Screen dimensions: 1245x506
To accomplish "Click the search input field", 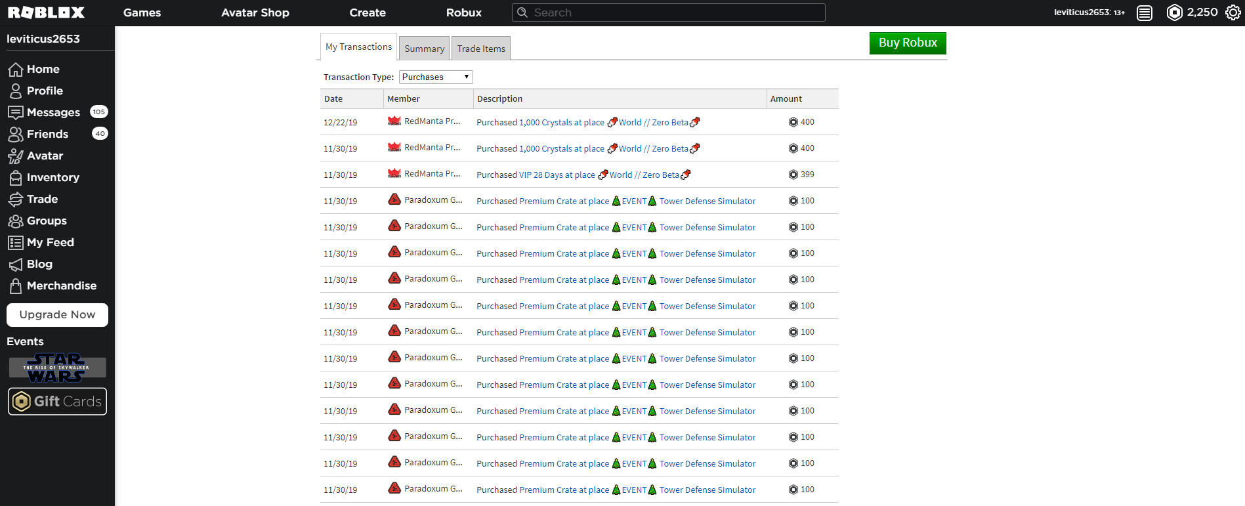I will 669,12.
